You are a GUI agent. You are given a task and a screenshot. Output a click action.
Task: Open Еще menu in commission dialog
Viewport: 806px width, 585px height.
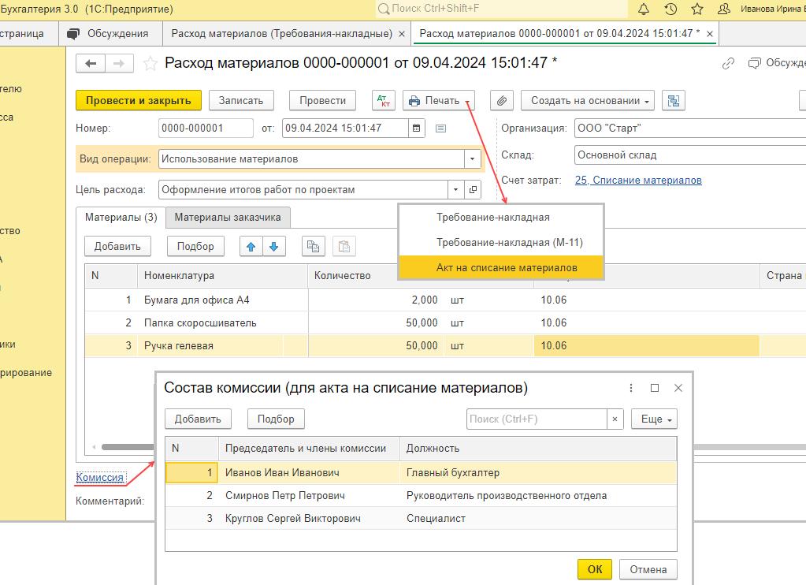pyautogui.click(x=654, y=419)
